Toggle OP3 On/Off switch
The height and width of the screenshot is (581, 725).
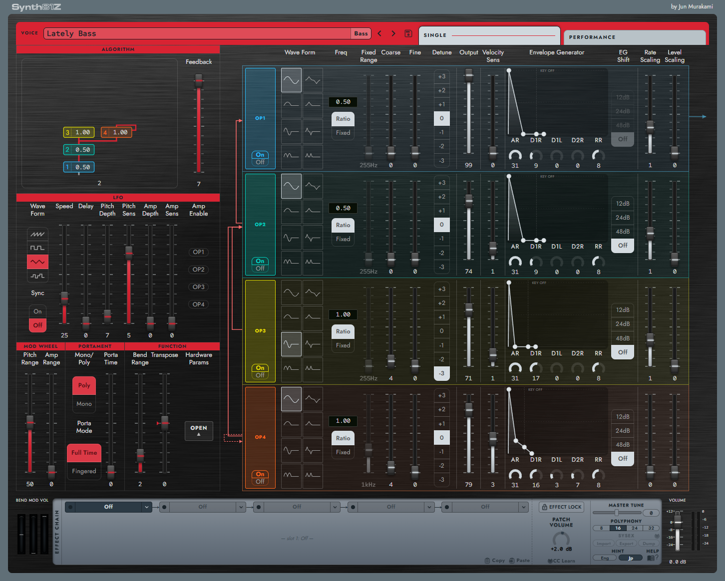click(260, 371)
